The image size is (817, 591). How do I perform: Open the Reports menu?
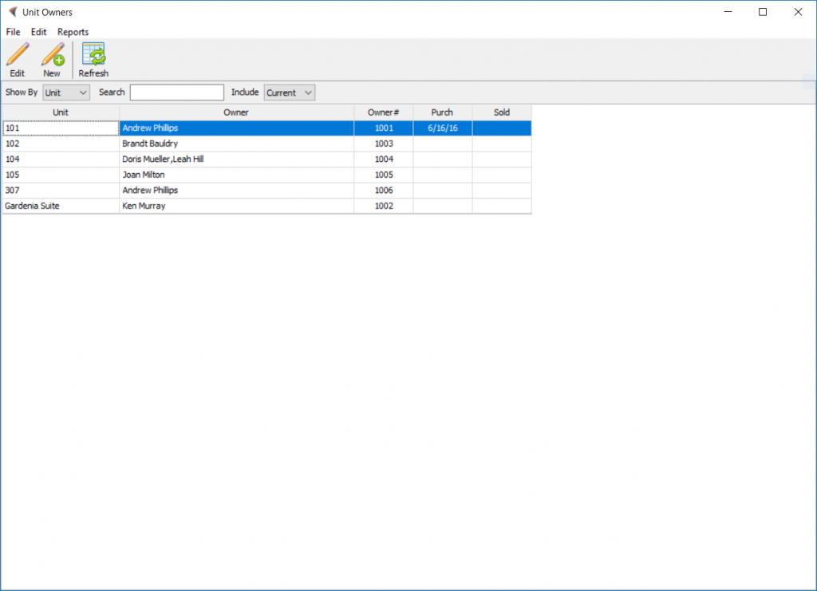point(73,32)
